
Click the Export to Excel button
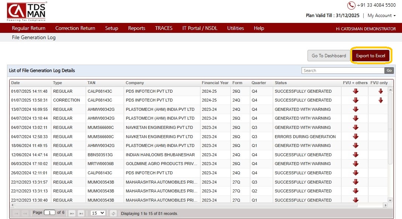coord(370,56)
